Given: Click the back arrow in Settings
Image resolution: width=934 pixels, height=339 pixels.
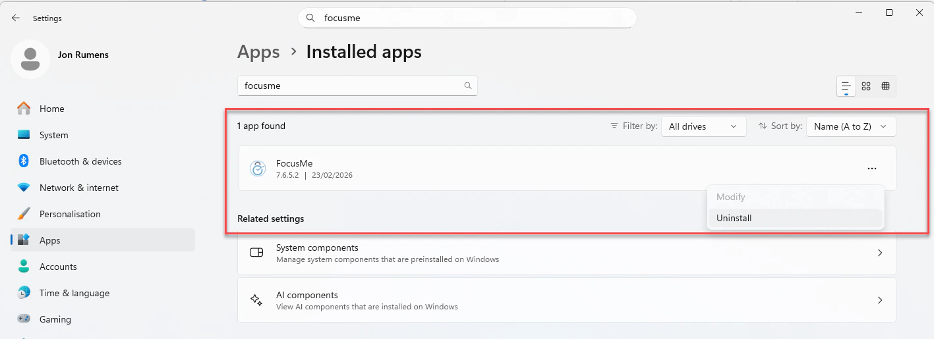Looking at the screenshot, I should 16,18.
